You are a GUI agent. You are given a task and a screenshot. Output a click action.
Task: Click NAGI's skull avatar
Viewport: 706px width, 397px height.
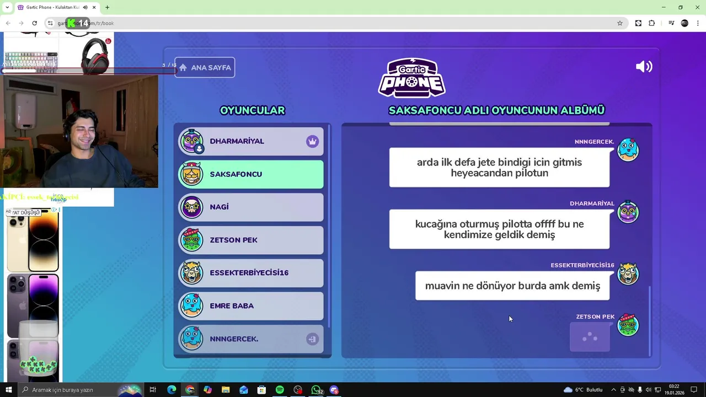click(x=192, y=207)
